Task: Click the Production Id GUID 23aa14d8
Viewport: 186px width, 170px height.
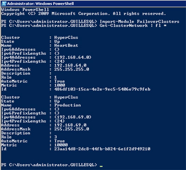Action: pos(102,149)
